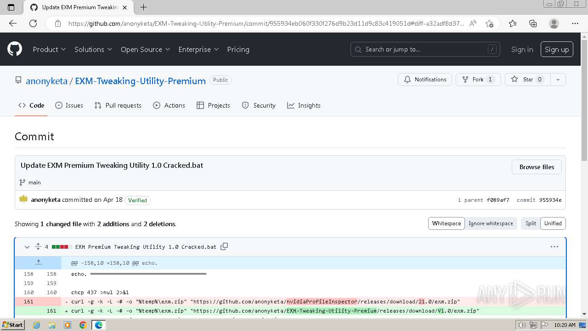Screen dimensions: 588x331
Task: Open file options ellipsis menu
Action: coord(554,247)
